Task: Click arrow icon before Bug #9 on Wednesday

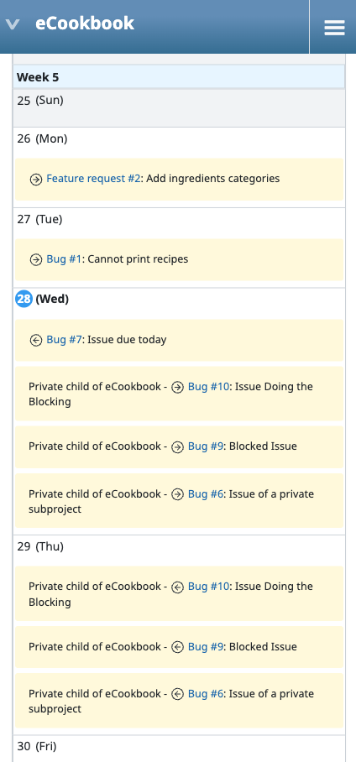Action: point(177,446)
